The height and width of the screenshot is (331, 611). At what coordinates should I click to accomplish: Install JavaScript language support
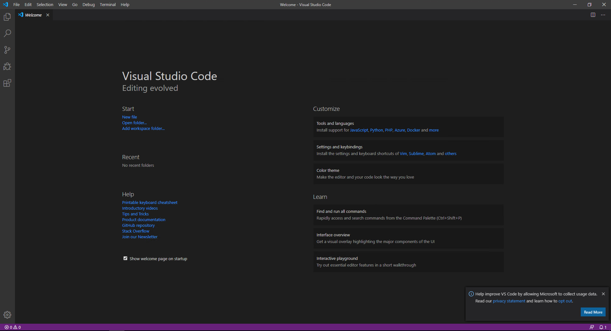pyautogui.click(x=359, y=130)
